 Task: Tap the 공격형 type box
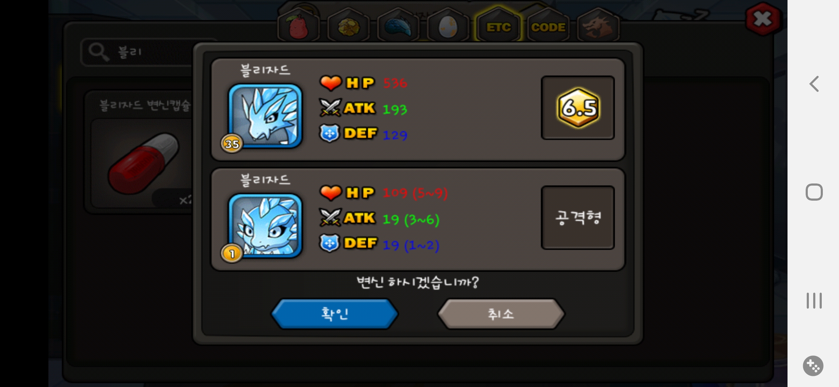(578, 218)
